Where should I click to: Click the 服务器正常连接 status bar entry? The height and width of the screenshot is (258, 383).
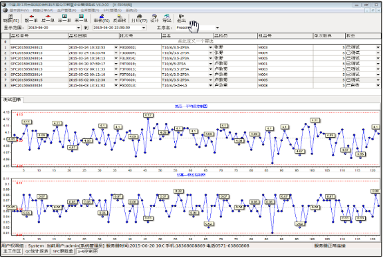point(330,246)
